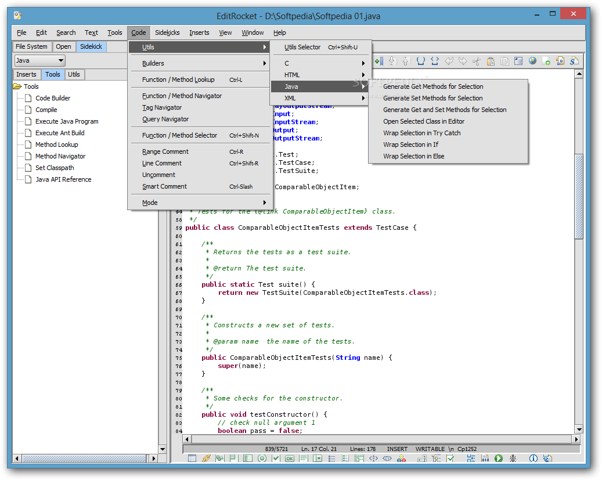The image size is (602, 480).
Task: Click the scissors cut icon
Action: click(477, 61)
